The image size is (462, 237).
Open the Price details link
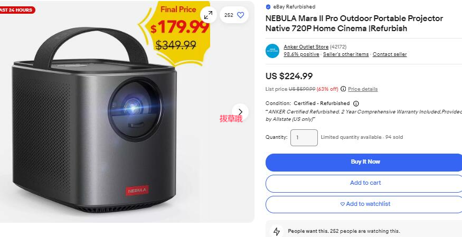click(x=363, y=89)
